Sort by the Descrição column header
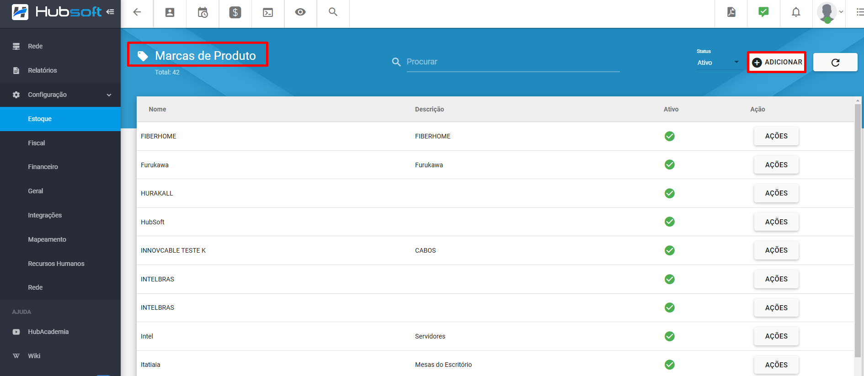Image resolution: width=864 pixels, height=376 pixels. tap(429, 109)
